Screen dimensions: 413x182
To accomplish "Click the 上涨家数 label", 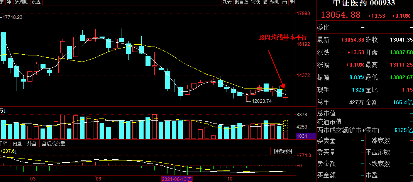I will coord(378,141).
